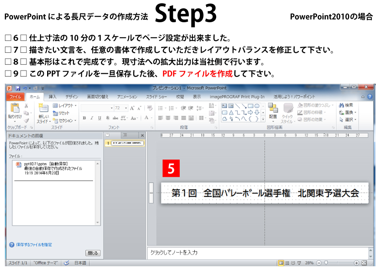Screen dimensions: 380x271
Task: Align text to the left
Action: 160,118
